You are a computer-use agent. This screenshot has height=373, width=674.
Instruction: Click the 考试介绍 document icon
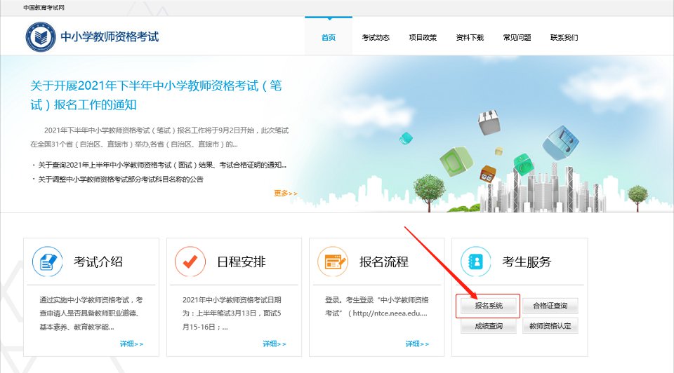point(47,262)
